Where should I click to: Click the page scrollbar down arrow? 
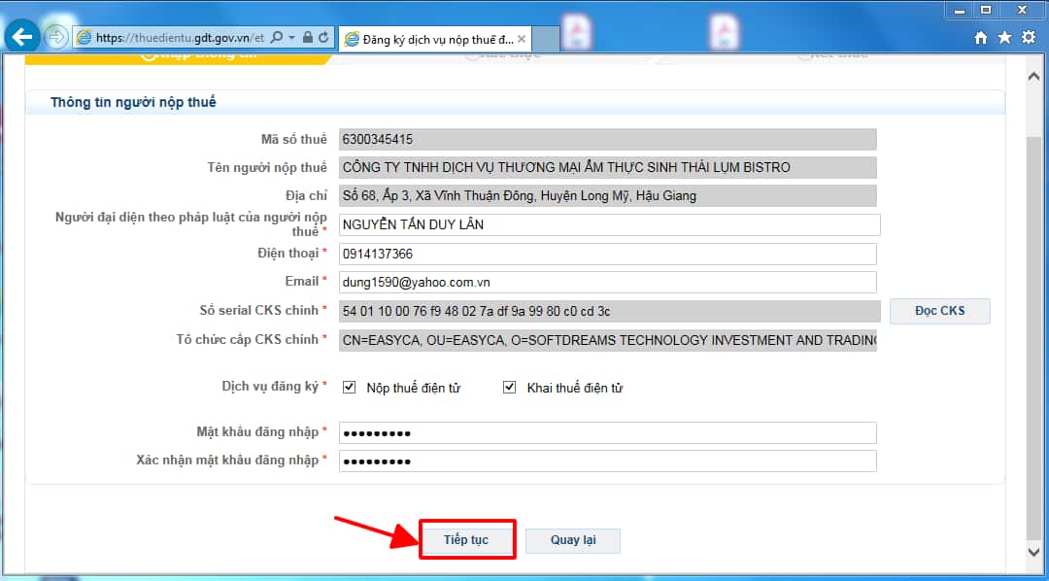1033,552
